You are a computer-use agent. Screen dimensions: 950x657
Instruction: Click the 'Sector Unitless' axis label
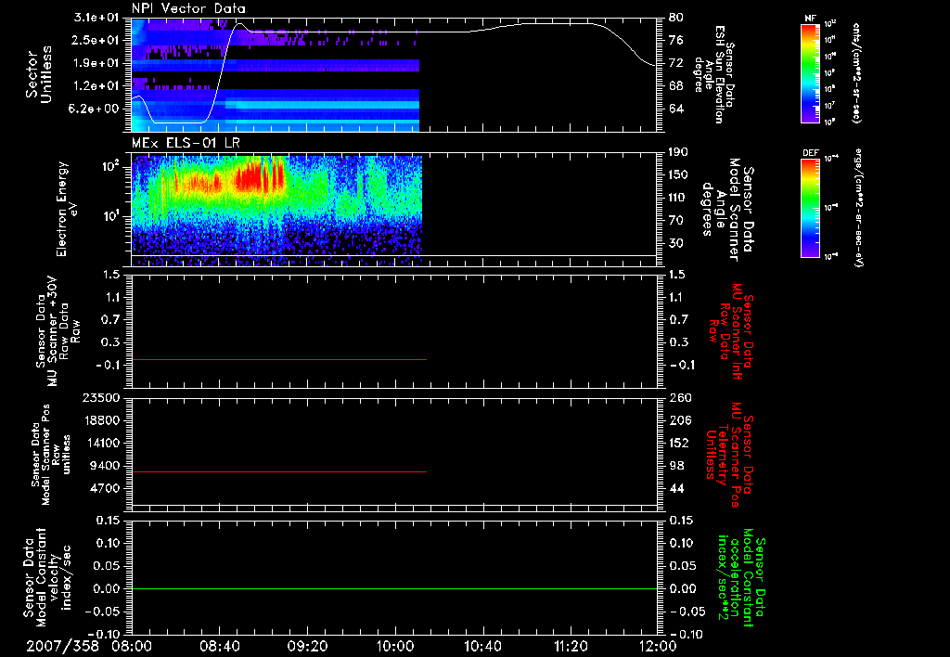coord(39,74)
